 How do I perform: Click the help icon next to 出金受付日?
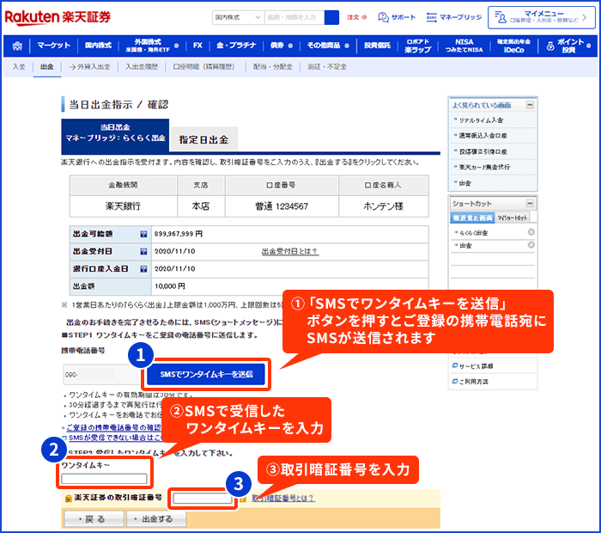[x=143, y=251]
